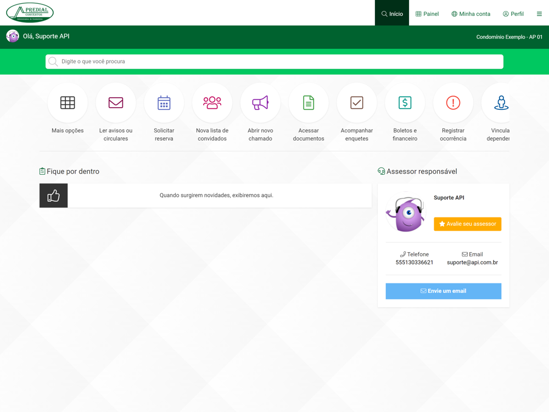The width and height of the screenshot is (549, 412).
Task: Click Condomínio Exemplo - AP 01 label
Action: pos(509,37)
